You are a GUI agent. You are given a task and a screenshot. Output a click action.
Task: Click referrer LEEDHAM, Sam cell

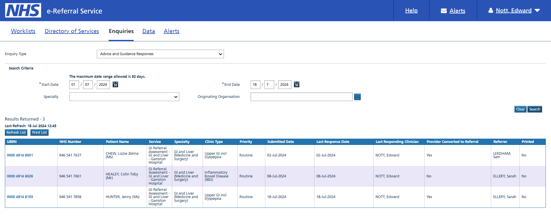point(502,155)
